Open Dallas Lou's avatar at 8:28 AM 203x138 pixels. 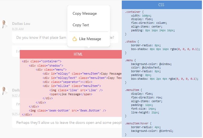(x=4, y=24)
